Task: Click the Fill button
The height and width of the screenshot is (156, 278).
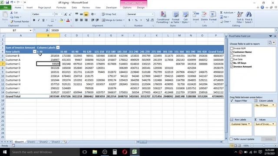Action: click(224, 17)
